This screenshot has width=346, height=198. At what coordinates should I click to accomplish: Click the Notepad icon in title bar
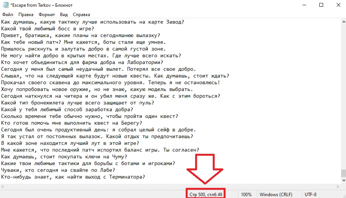click(6, 5)
